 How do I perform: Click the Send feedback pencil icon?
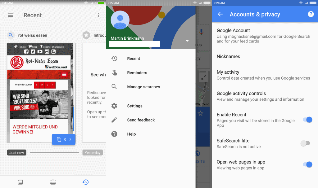(114, 120)
